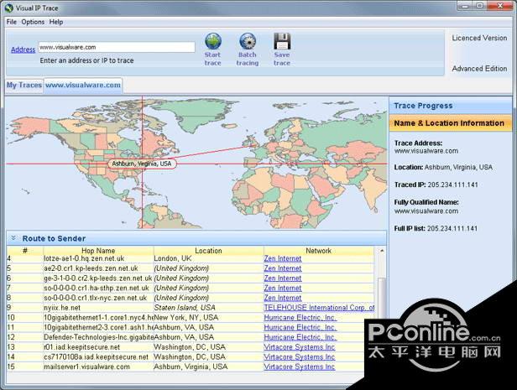The image size is (517, 390).
Task: Open the Help menu
Action: (56, 22)
